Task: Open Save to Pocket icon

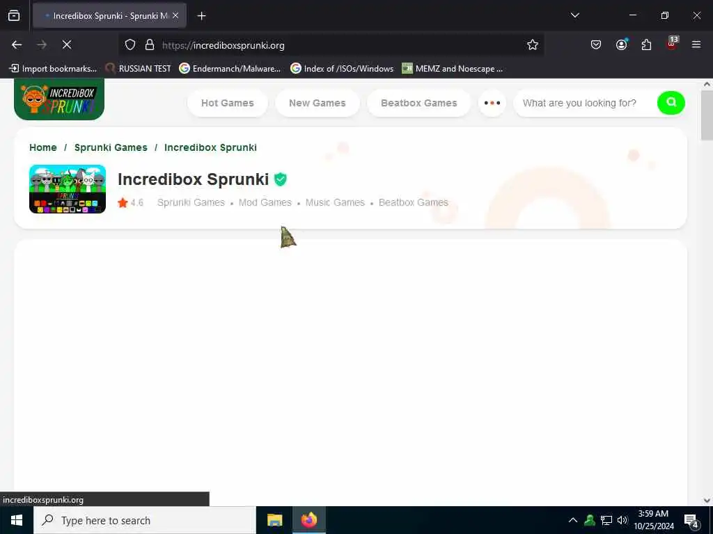Action: pos(596,44)
